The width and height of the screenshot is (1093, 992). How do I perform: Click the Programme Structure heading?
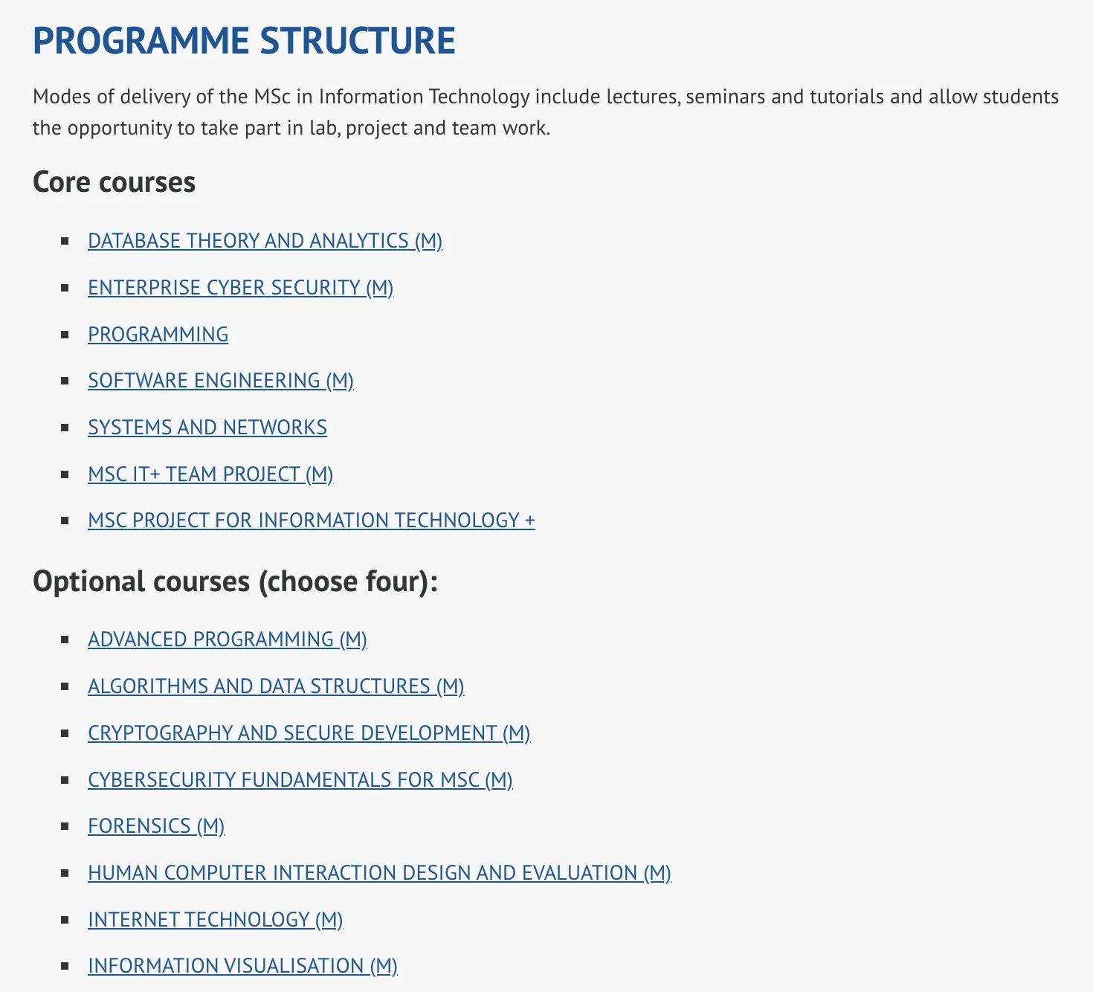244,41
